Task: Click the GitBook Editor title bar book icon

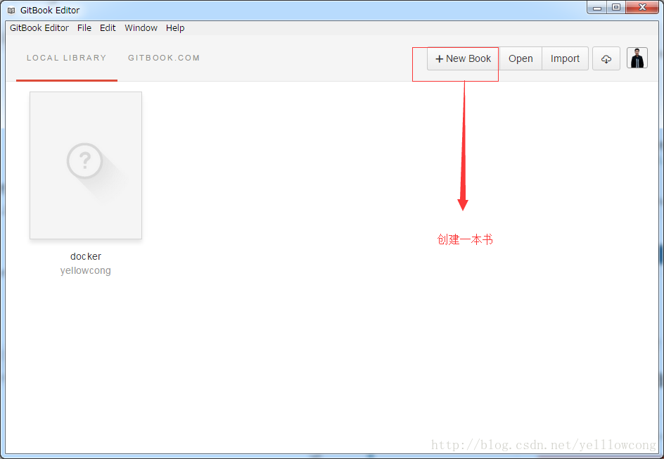Action: click(x=11, y=10)
